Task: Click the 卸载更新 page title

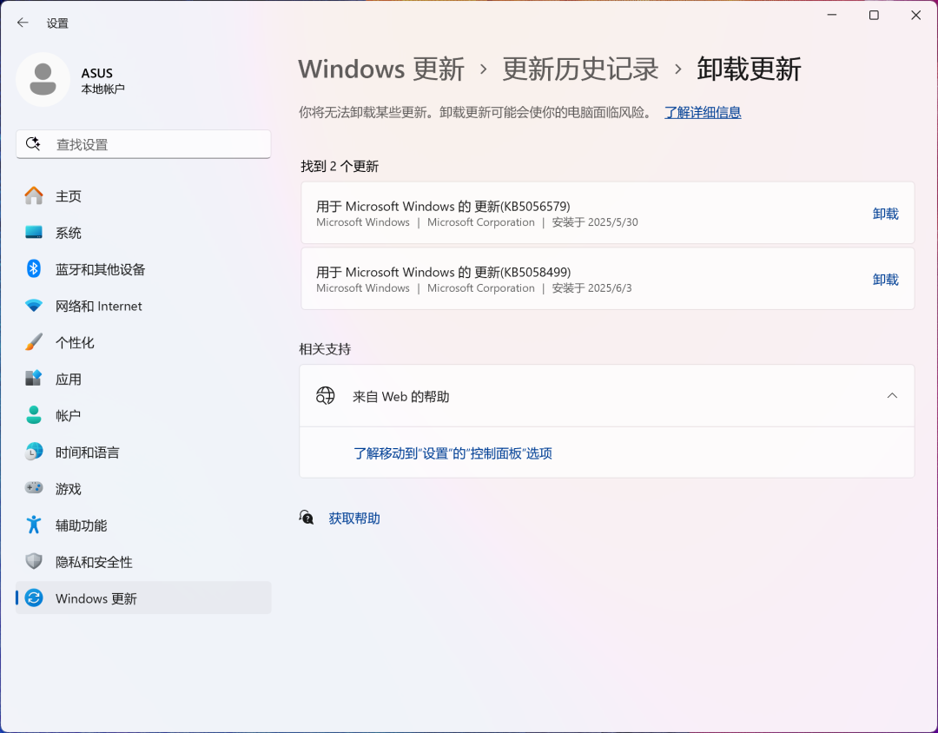Action: (x=749, y=69)
